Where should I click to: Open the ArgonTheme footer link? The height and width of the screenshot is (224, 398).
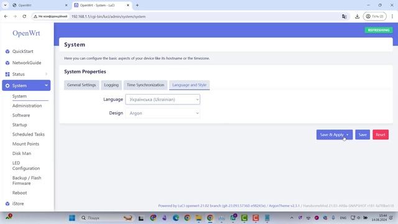click(284, 206)
